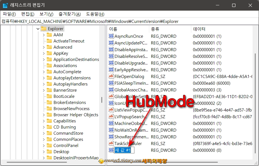Viewport: 259px width, 166px height.
Task: Open the 편집(E) menu
Action: (28, 14)
